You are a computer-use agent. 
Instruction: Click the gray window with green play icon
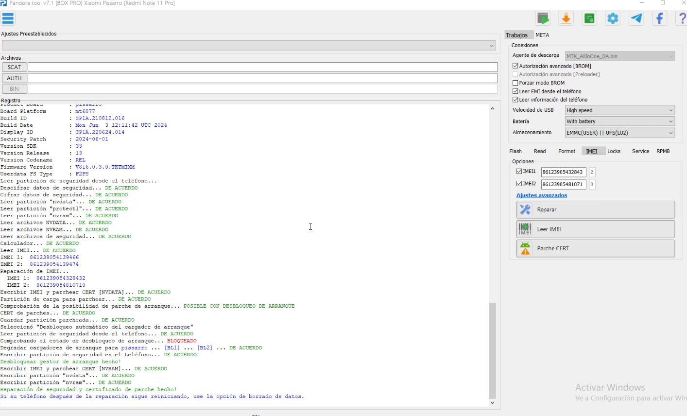coord(543,18)
